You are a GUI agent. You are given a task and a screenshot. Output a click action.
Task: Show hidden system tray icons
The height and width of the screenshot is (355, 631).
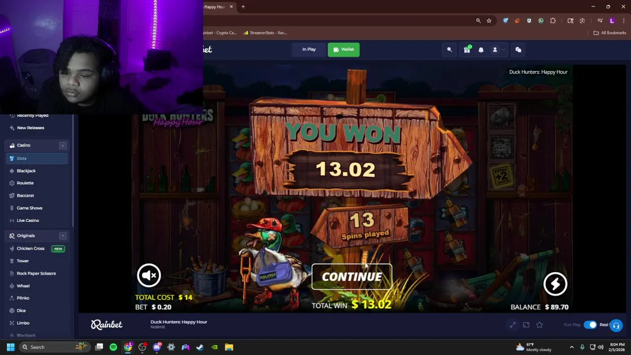point(572,347)
